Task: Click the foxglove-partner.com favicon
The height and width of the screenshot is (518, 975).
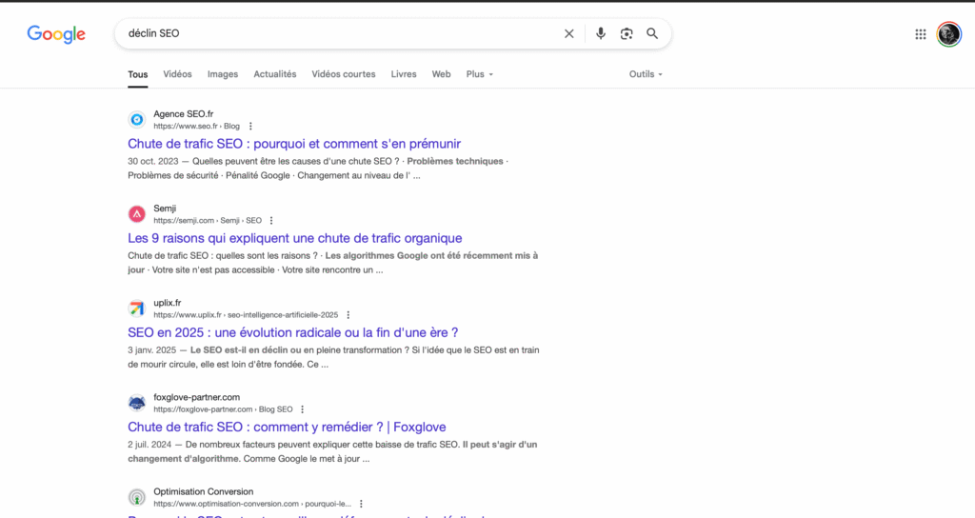Action: pyautogui.click(x=137, y=403)
